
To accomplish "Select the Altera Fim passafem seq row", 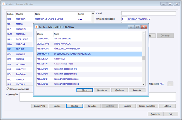I will click(89, 74).
